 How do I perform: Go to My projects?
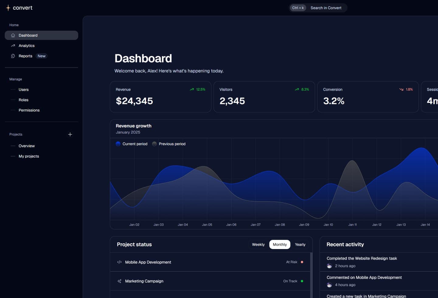tap(41, 156)
